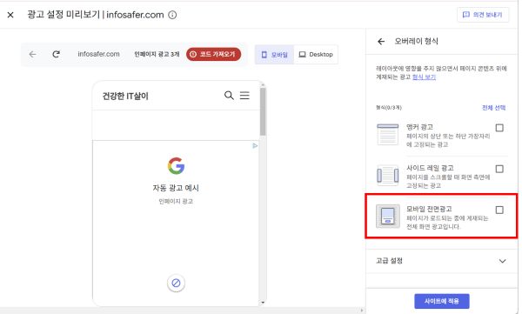Reload the preview page
Viewport: 522px width, 314px height.
click(56, 54)
